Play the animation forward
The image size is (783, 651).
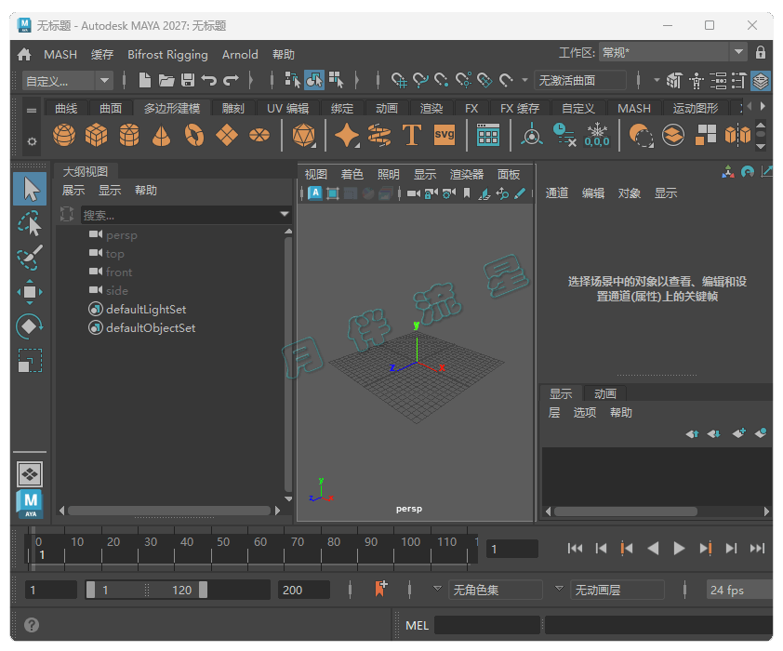(679, 549)
